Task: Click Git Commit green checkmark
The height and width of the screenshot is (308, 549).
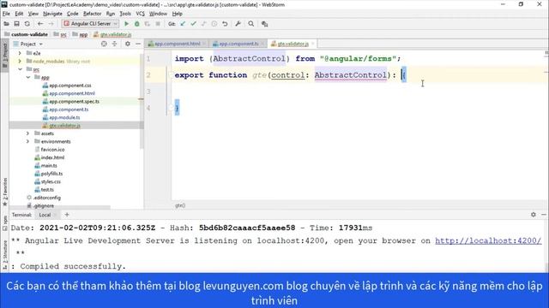Action: (193, 24)
